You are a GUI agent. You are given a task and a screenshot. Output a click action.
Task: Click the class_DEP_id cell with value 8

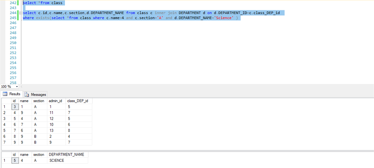click(79, 131)
